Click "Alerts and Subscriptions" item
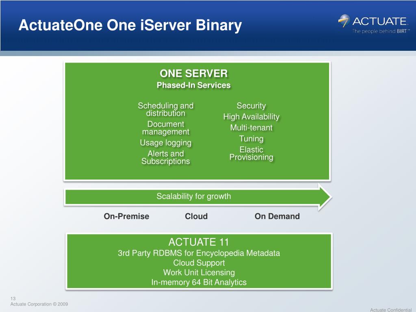The image size is (416, 312). [x=166, y=157]
